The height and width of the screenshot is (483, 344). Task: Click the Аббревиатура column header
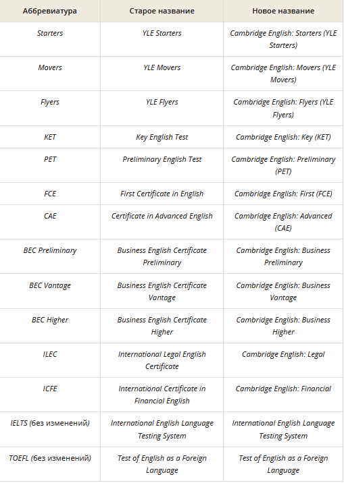tap(49, 11)
